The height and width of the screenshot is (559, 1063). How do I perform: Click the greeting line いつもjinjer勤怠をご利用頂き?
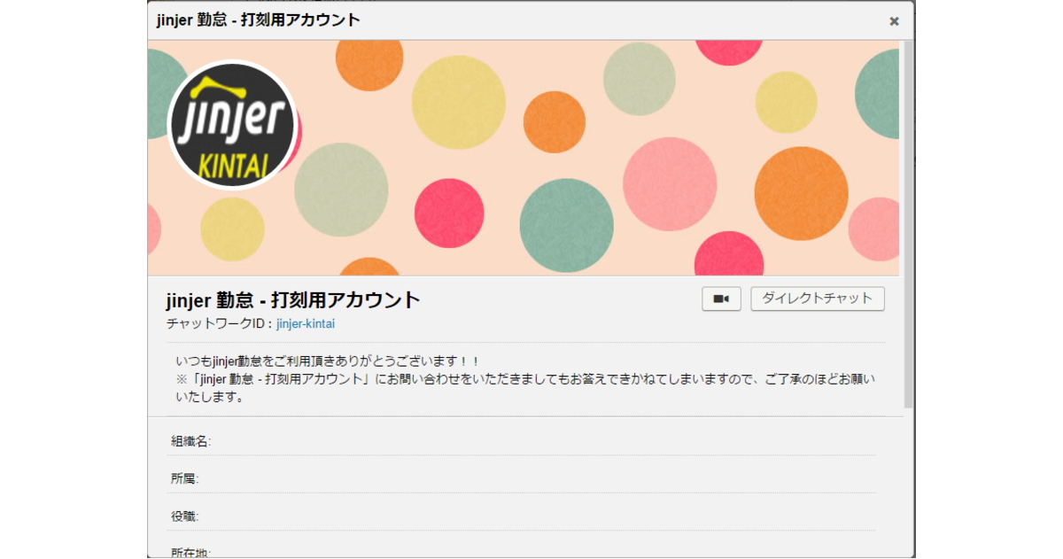(x=328, y=361)
